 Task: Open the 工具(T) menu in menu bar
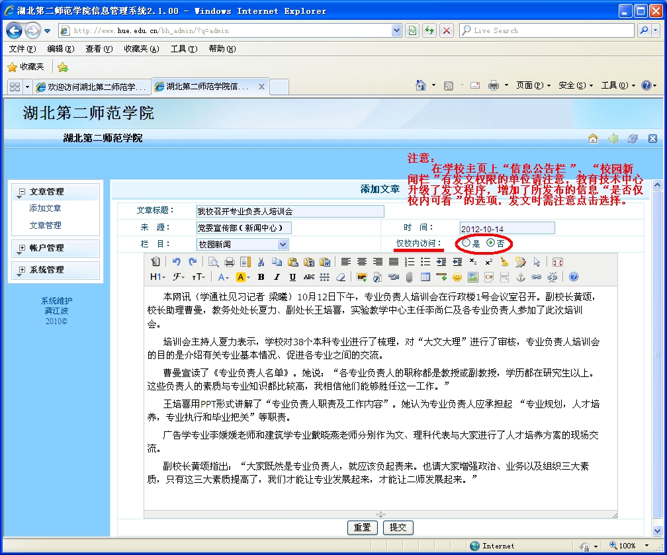pos(183,49)
